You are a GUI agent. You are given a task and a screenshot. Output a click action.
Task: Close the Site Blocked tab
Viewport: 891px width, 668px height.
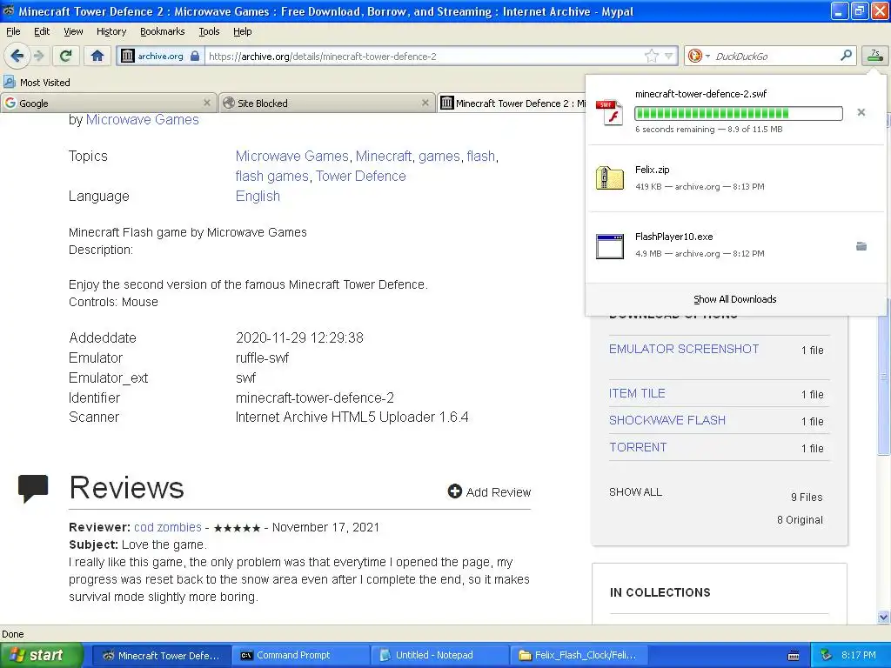(x=425, y=103)
